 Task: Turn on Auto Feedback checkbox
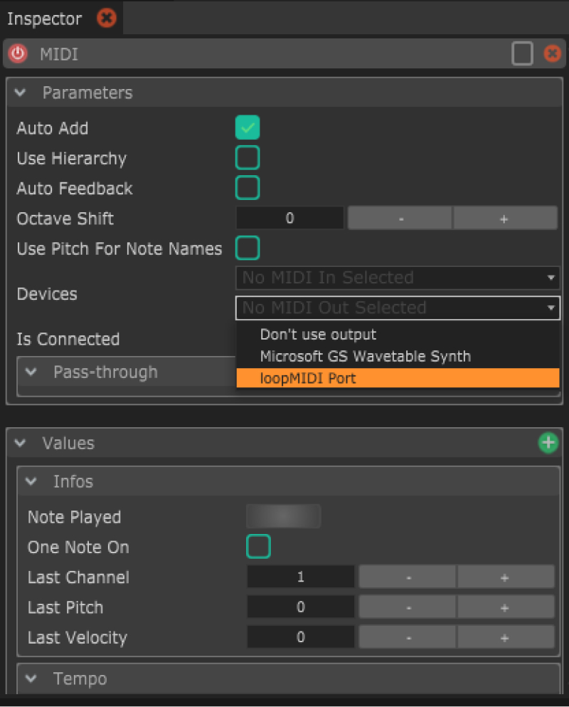tap(248, 188)
